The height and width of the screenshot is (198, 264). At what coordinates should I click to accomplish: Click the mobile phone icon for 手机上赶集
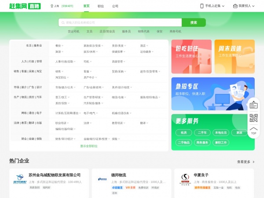[x=202, y=6]
